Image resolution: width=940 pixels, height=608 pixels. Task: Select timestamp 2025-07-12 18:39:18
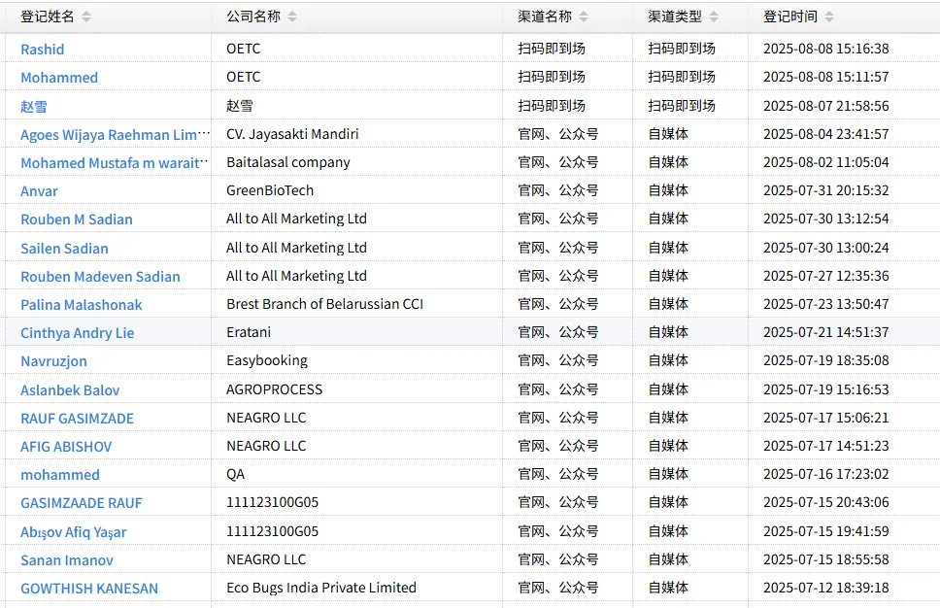pyautogui.click(x=825, y=587)
